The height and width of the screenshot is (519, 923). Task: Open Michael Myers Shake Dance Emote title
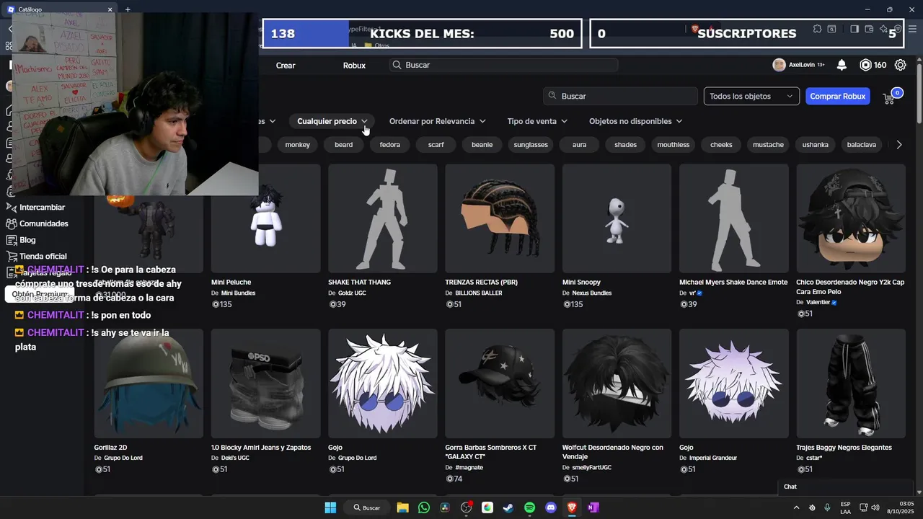coord(733,283)
